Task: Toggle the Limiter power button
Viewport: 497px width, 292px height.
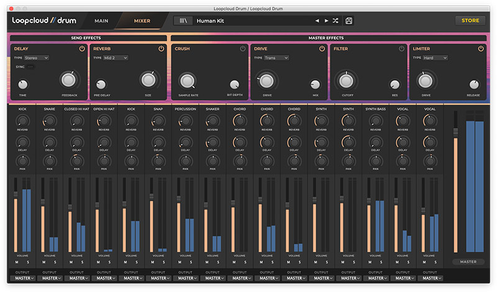Action: (481, 49)
